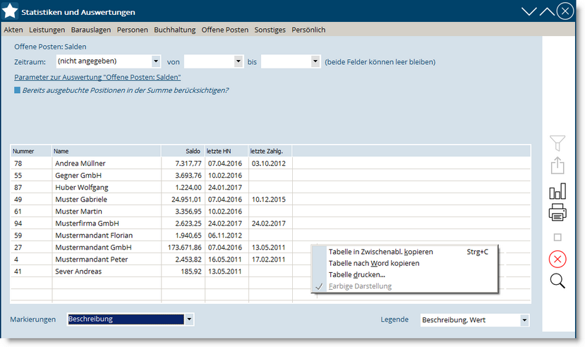Click the red circled X cancel icon
This screenshot has width=585, height=347.
point(557,259)
